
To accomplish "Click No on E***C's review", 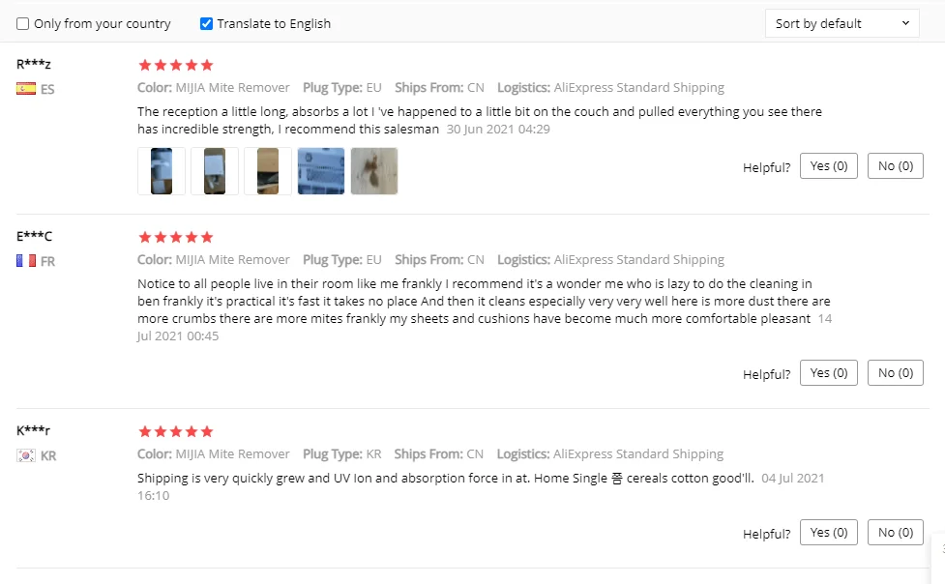I will pos(895,373).
